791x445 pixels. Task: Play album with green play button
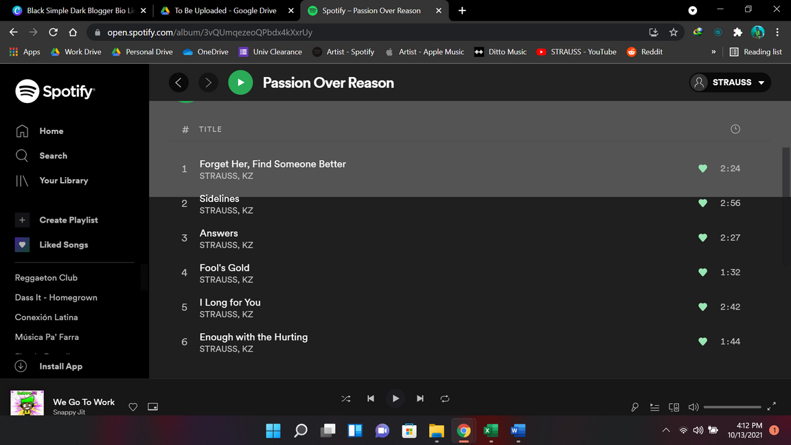(240, 82)
